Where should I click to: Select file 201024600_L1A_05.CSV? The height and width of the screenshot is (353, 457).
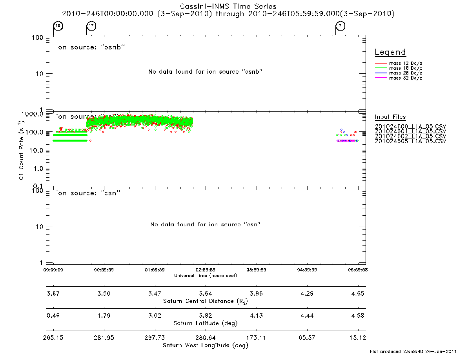coord(410,127)
